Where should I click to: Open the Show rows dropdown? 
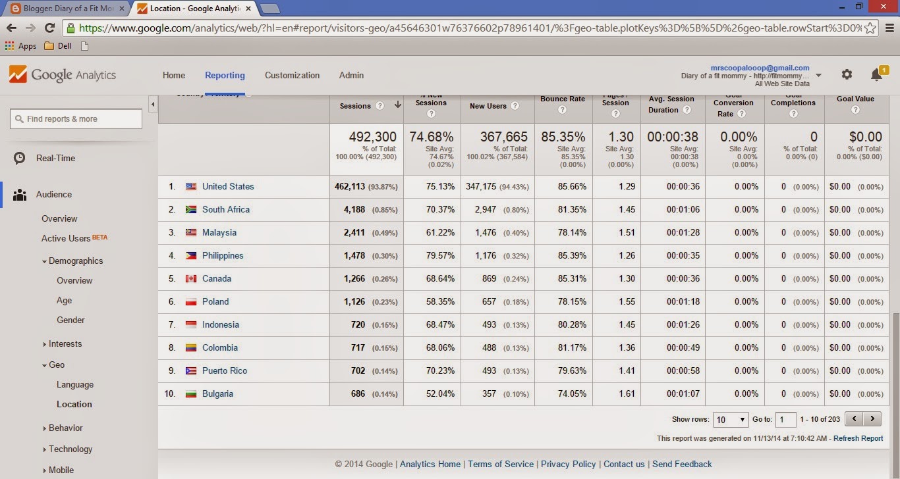[731, 420]
